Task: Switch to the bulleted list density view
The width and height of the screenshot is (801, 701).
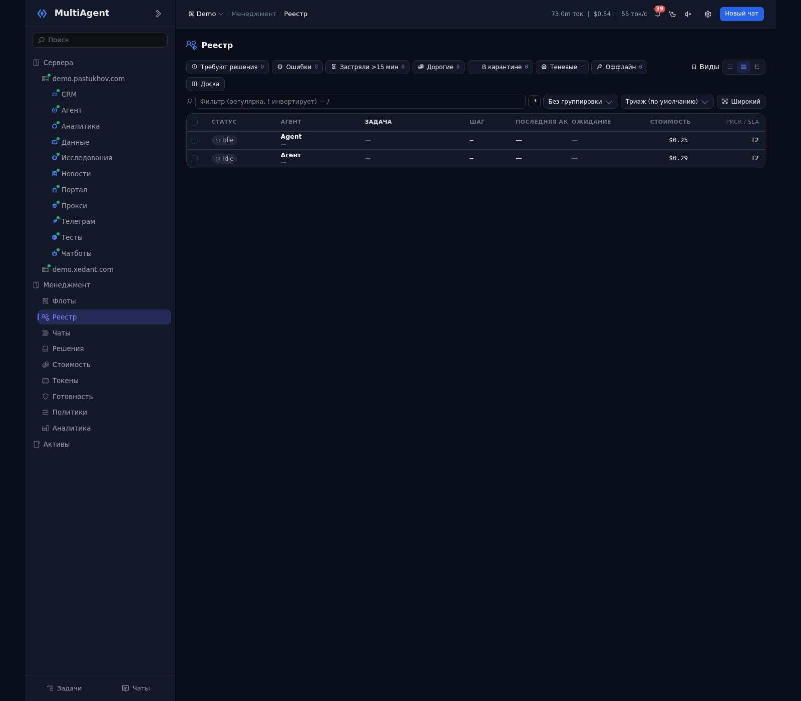Action: pos(757,67)
